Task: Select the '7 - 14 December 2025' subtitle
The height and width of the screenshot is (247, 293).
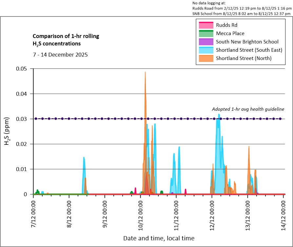Action: click(60, 55)
